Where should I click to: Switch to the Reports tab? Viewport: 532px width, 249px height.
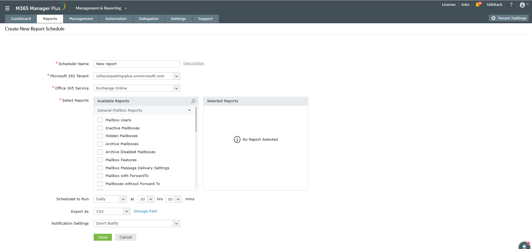(50, 19)
